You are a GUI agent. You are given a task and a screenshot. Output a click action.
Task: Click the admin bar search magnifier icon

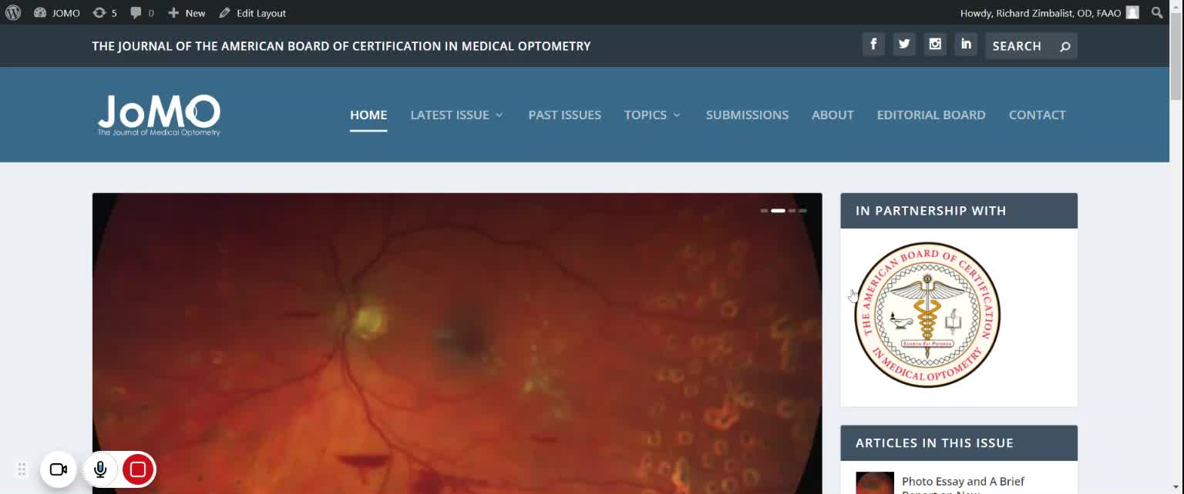1156,12
